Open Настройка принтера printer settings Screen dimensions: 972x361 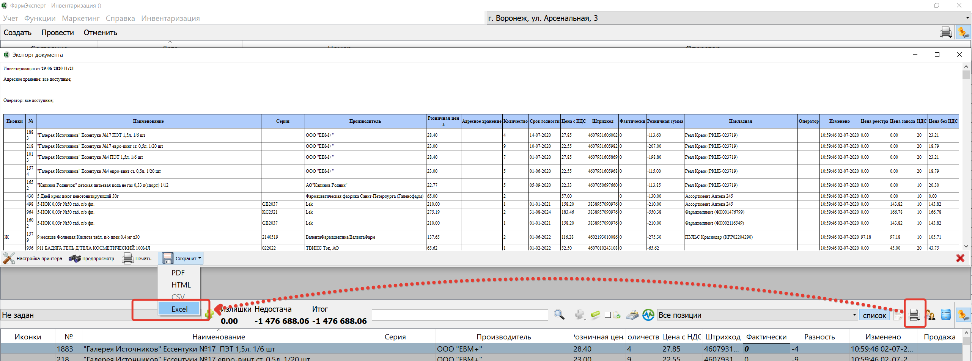[33, 258]
